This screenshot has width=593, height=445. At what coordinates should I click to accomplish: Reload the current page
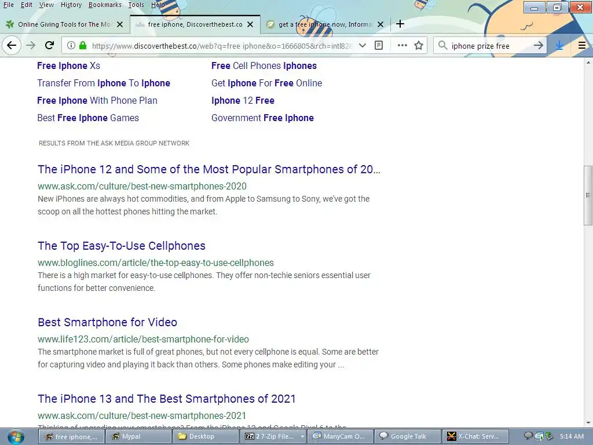[x=50, y=46]
